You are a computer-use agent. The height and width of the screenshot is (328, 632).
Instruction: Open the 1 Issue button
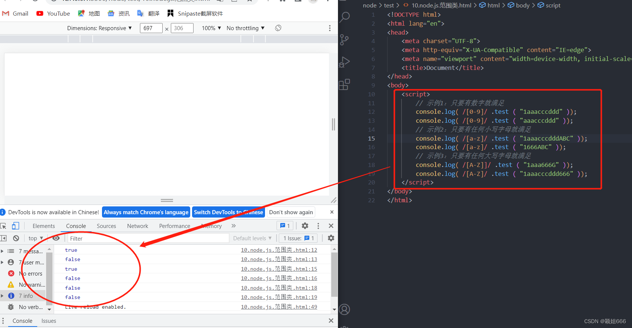[x=299, y=238]
